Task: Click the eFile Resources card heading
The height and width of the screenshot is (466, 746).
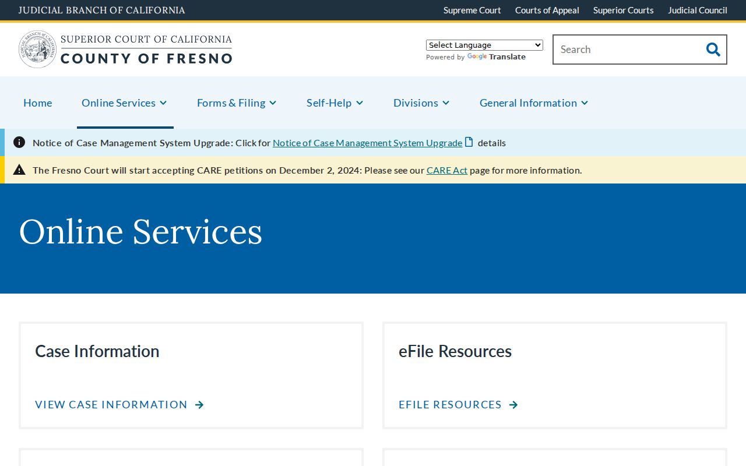Action: [455, 351]
